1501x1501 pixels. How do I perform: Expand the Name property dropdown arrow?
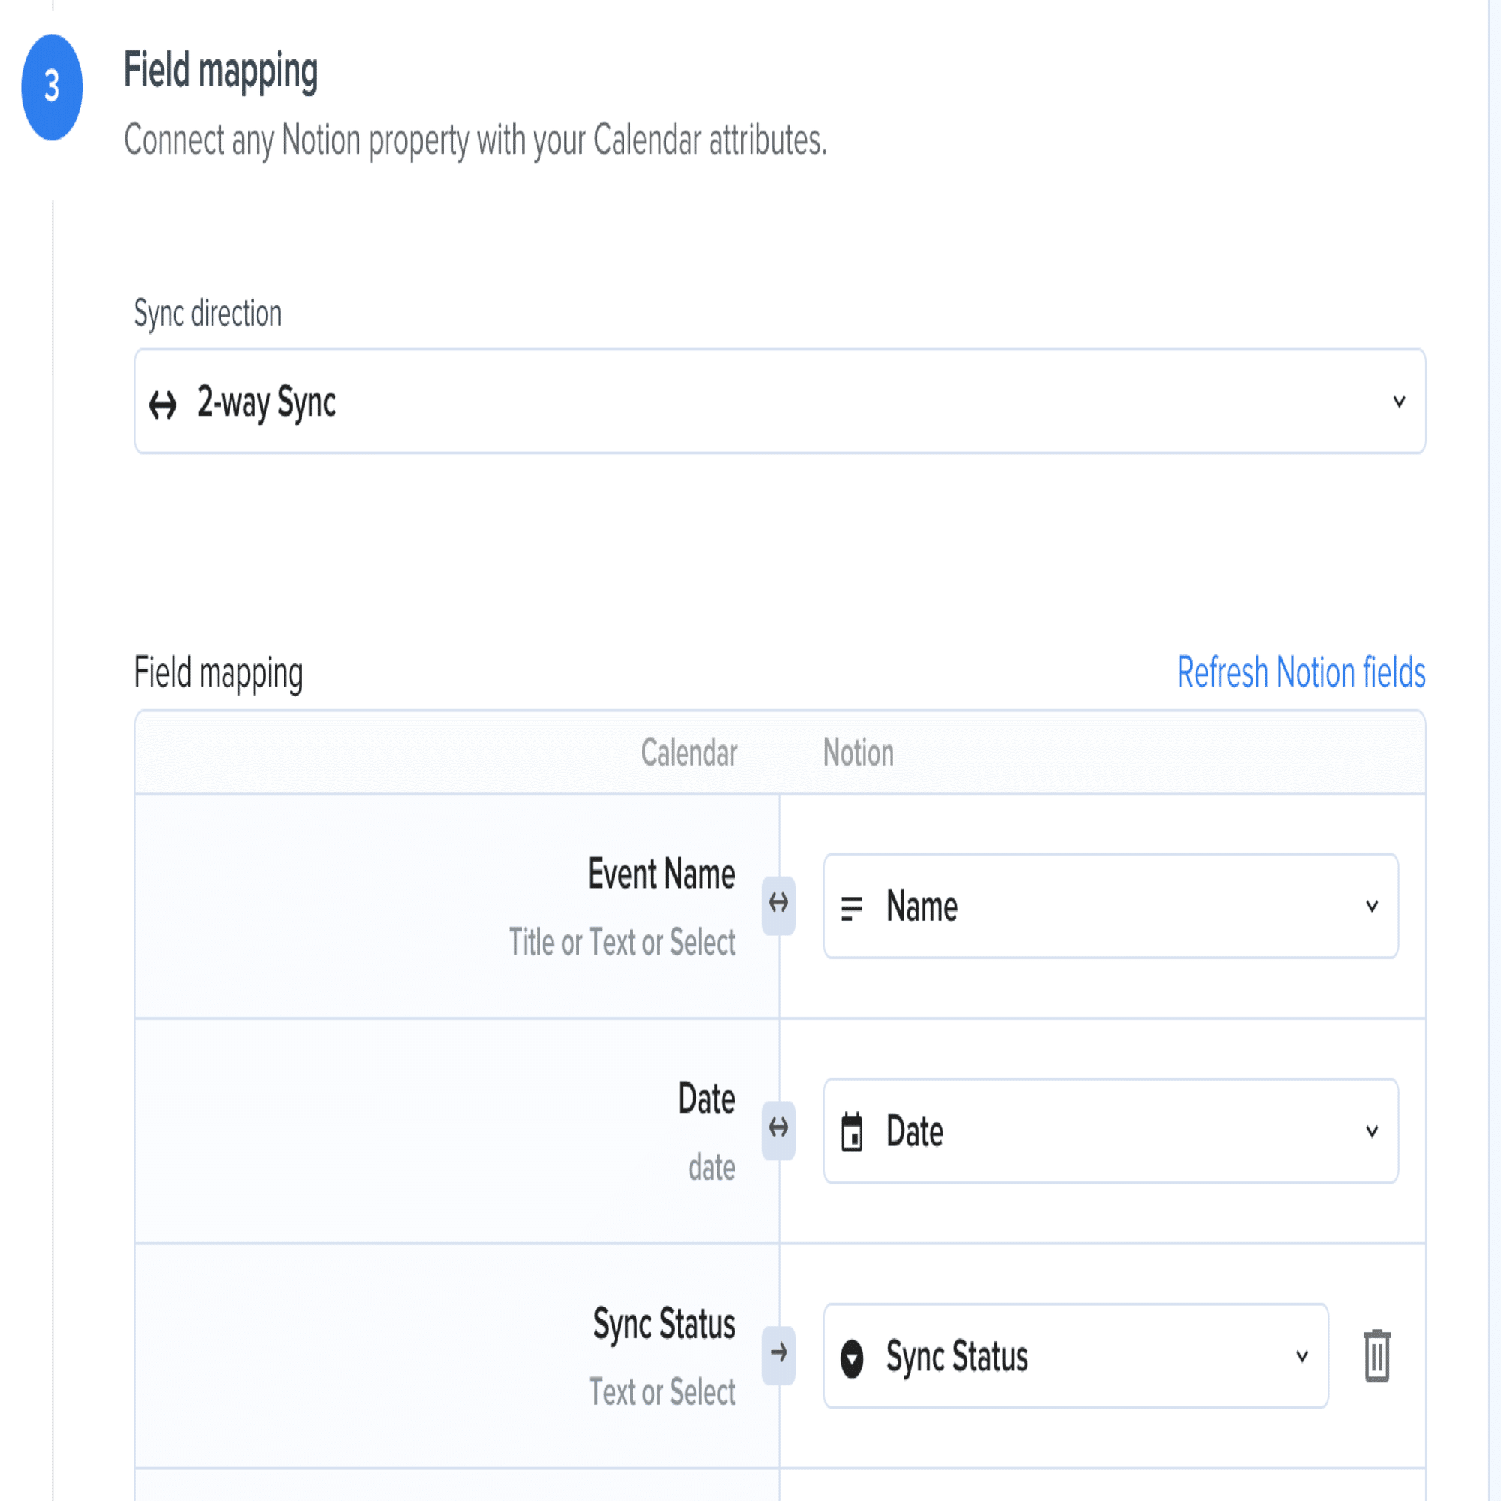pos(1372,906)
